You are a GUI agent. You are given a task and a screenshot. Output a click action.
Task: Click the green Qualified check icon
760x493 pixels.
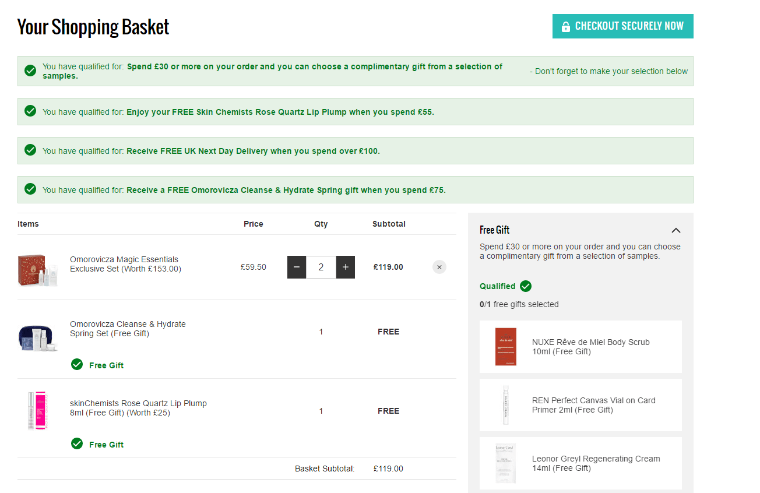click(x=526, y=286)
